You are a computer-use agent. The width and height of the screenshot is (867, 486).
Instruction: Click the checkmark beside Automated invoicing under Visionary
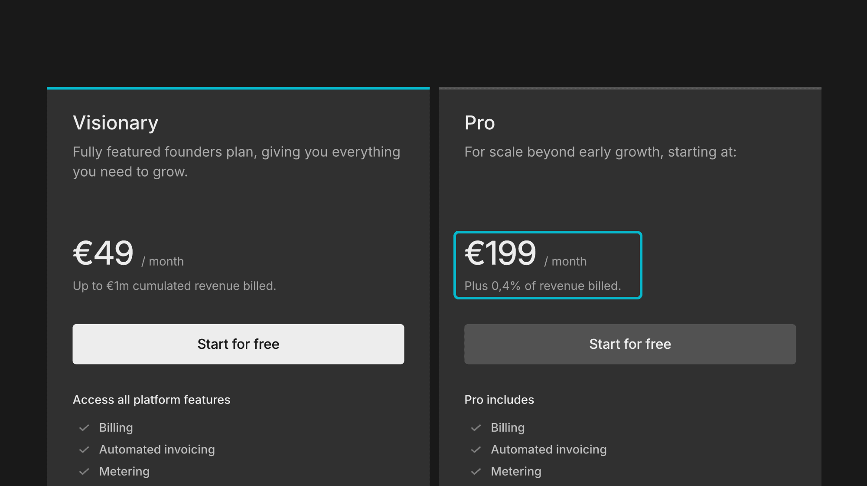click(85, 450)
